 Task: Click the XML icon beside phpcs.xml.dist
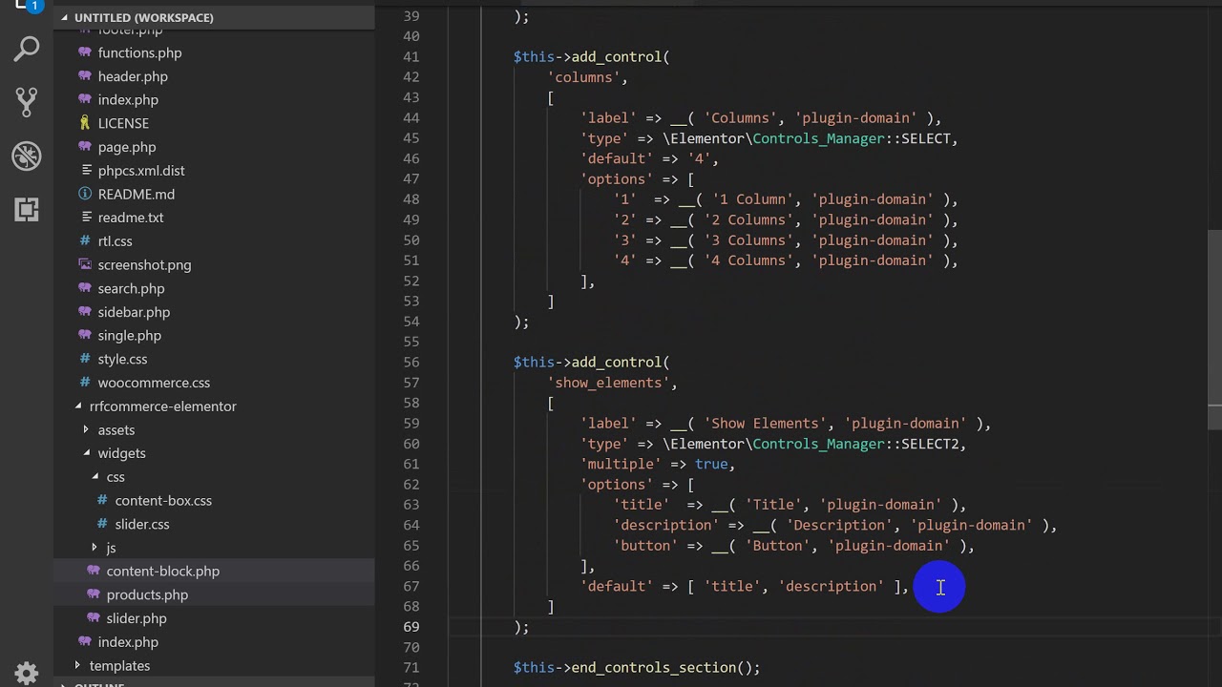[x=85, y=171]
